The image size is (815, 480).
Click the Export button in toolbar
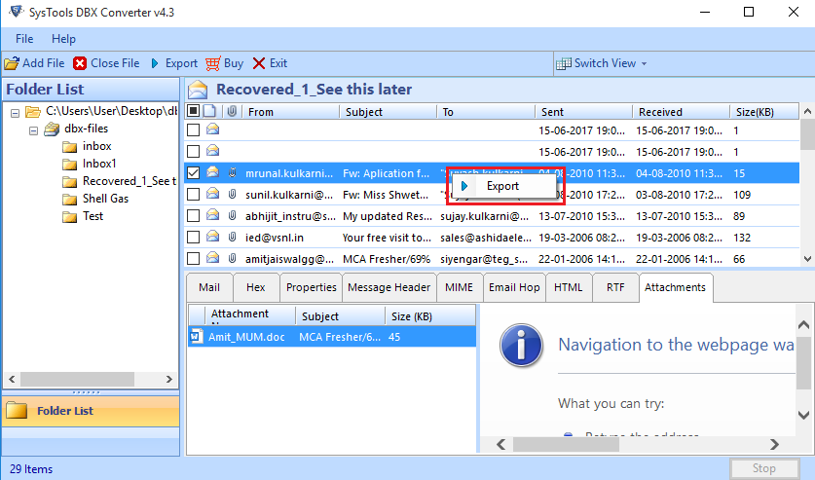click(x=174, y=63)
